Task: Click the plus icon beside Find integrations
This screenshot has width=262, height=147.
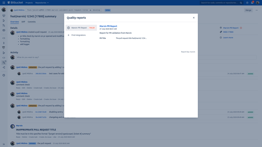Action: tap(68, 35)
